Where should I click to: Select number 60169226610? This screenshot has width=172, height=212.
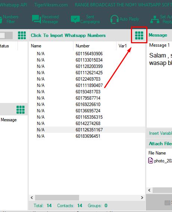(x=88, y=105)
